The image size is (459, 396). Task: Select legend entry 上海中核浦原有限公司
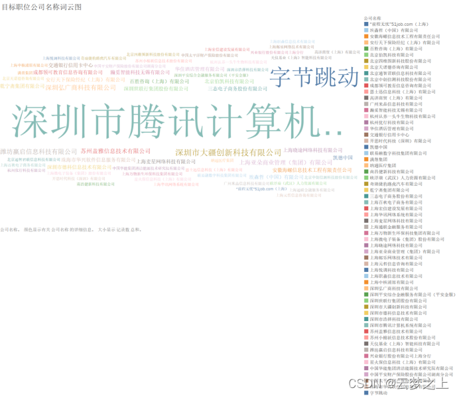389,282
